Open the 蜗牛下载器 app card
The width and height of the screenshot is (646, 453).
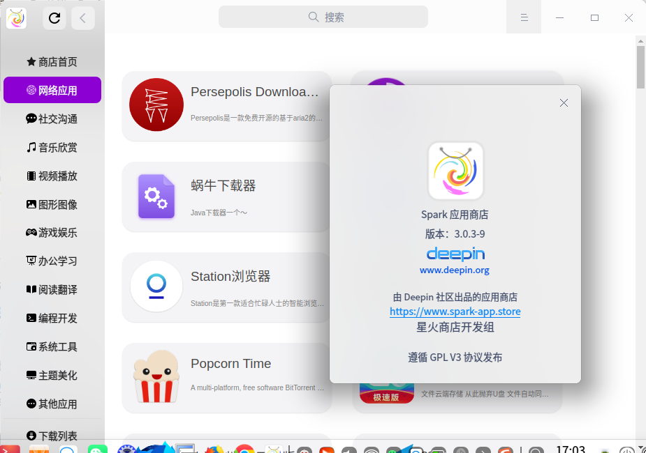[x=226, y=197]
